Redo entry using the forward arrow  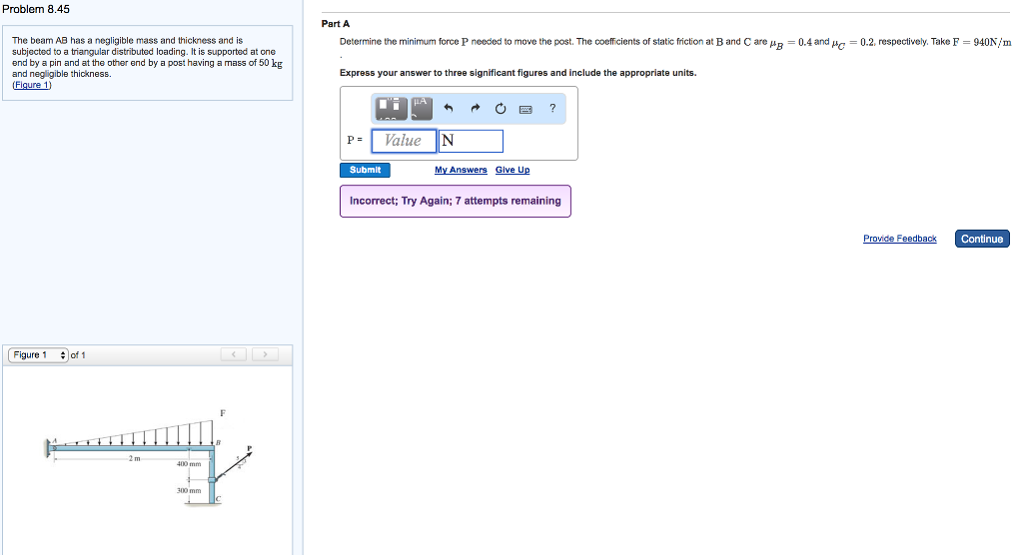[x=475, y=108]
